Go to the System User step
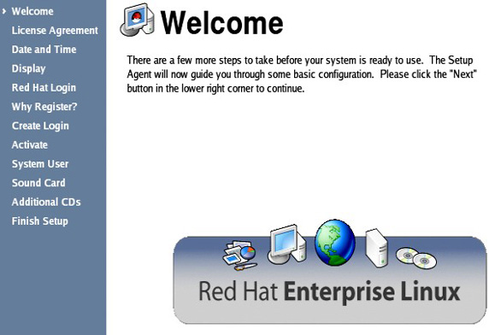Viewport: 489px width, 335px height. click(40, 164)
